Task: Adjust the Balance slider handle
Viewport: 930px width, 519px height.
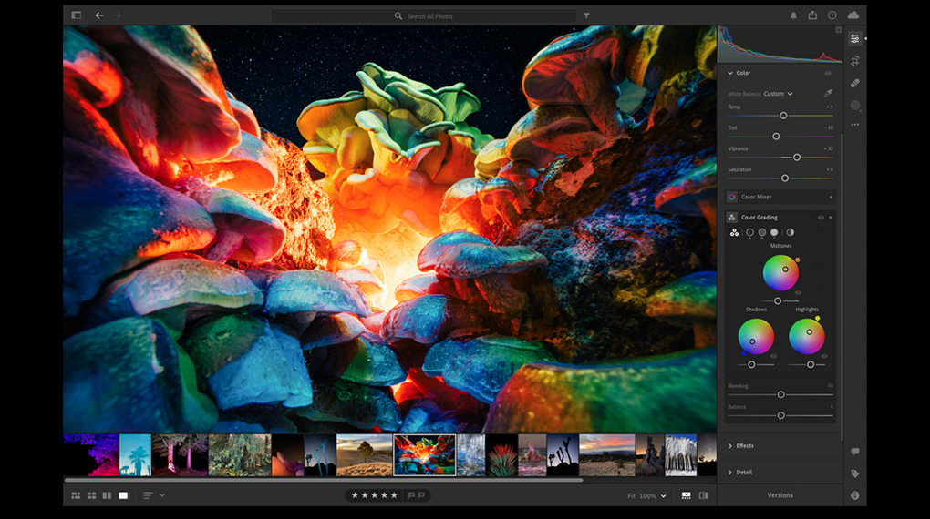Action: pos(781,415)
